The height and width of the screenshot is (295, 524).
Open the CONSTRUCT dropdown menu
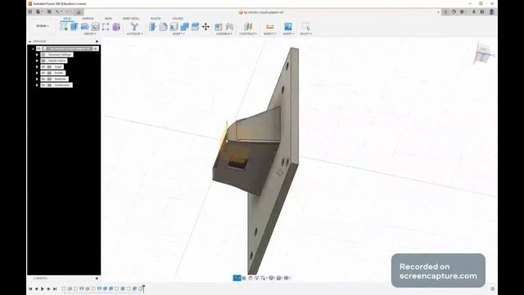click(x=248, y=34)
